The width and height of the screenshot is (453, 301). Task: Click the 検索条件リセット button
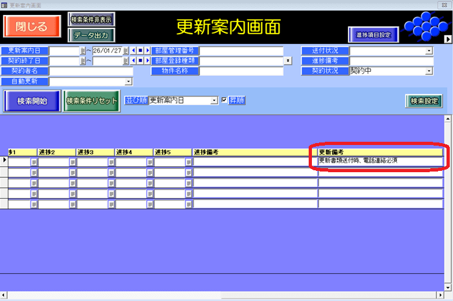tap(92, 101)
